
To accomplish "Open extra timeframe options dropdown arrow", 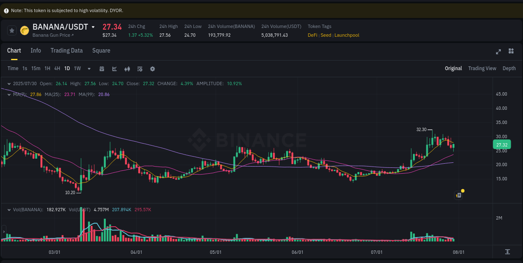I will pyautogui.click(x=88, y=68).
